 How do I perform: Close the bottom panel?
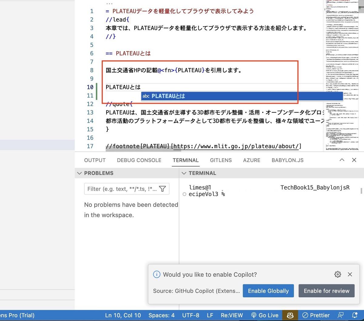pos(354,160)
